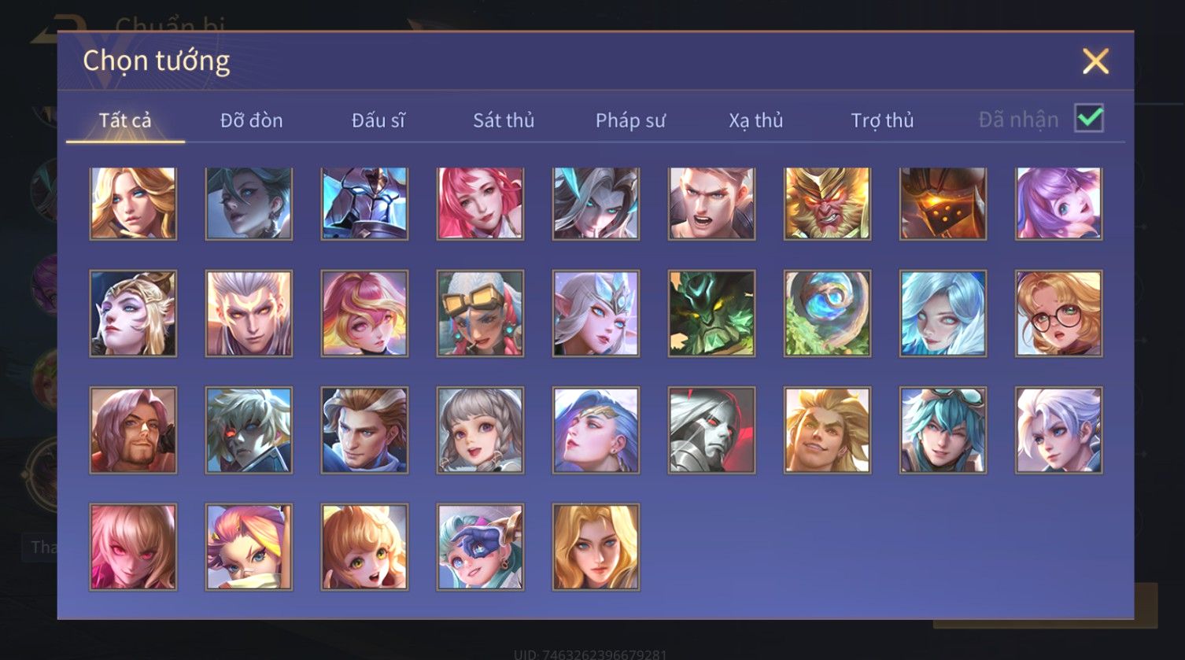The image size is (1185, 660).
Task: Select the monkey king hero portrait
Action: pos(827,203)
